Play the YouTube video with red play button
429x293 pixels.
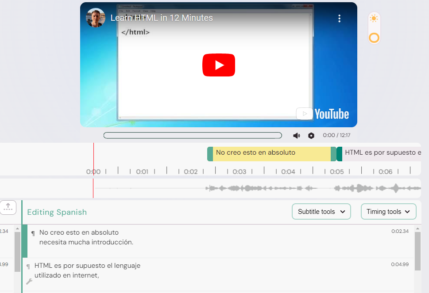219,65
